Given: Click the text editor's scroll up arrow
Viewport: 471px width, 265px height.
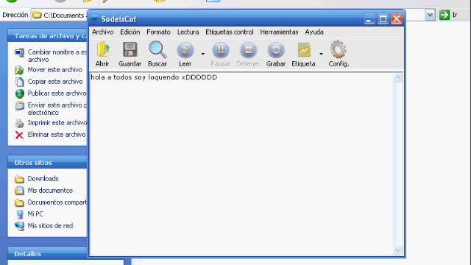Looking at the screenshot, I should coord(397,79).
